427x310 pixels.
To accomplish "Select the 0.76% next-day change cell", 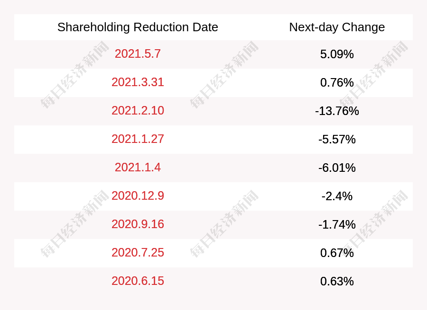I will point(337,83).
